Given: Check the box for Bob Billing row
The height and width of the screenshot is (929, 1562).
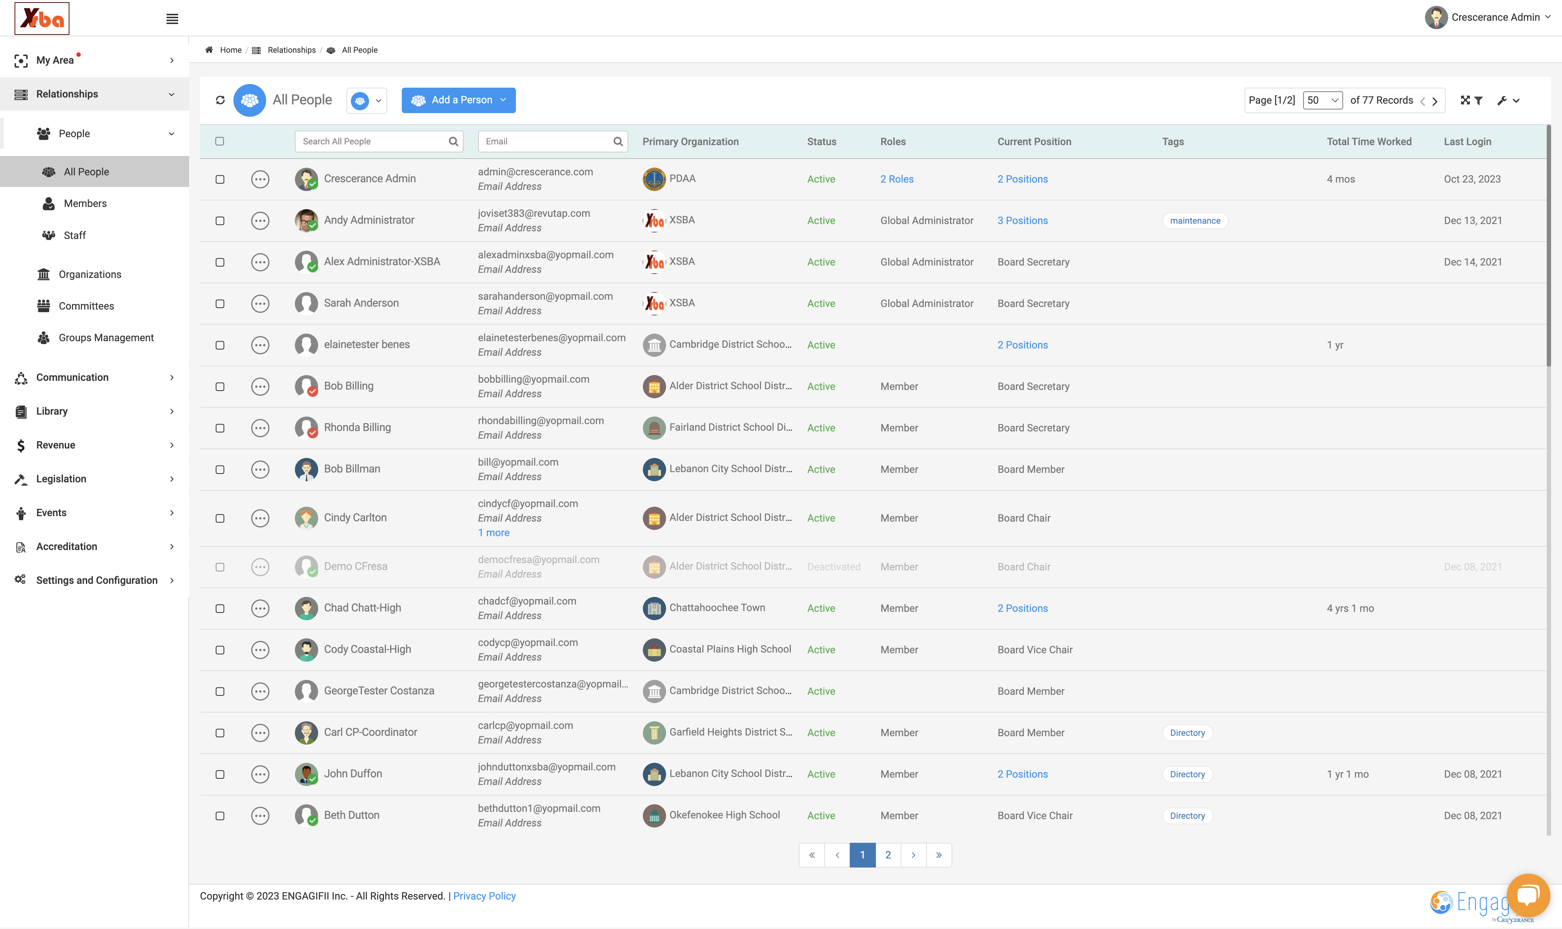Looking at the screenshot, I should click(x=220, y=387).
